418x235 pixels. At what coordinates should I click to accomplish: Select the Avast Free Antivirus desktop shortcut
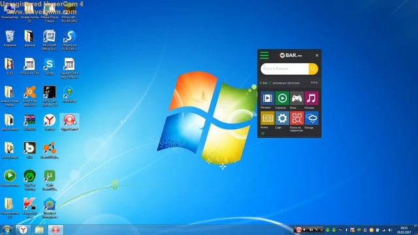29,96
